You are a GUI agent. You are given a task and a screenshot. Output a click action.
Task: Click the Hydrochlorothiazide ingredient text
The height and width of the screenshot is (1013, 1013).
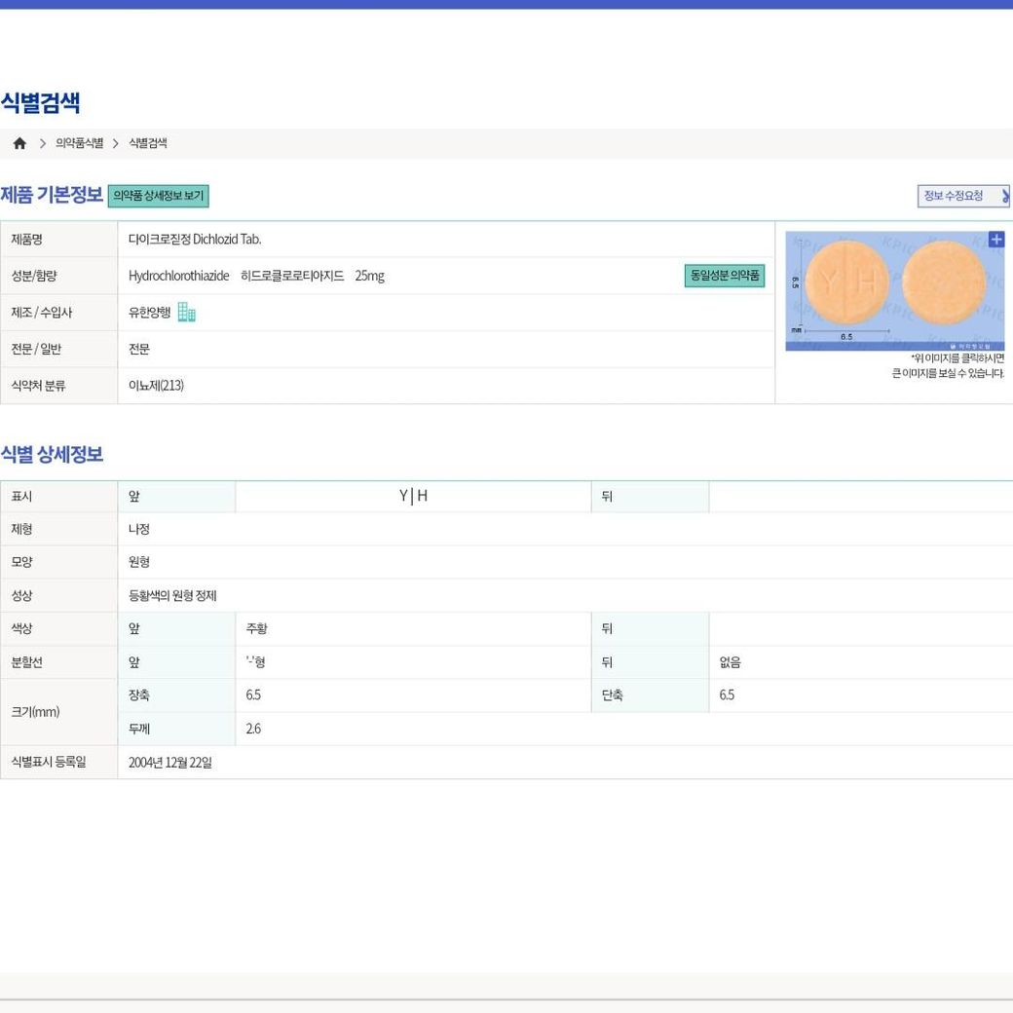pos(178,276)
